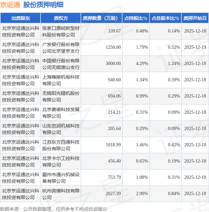Select the 质押数量（万股） column header

pos(102,18)
